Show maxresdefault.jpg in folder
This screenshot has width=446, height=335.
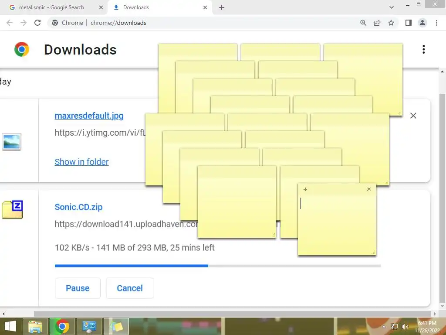81,162
